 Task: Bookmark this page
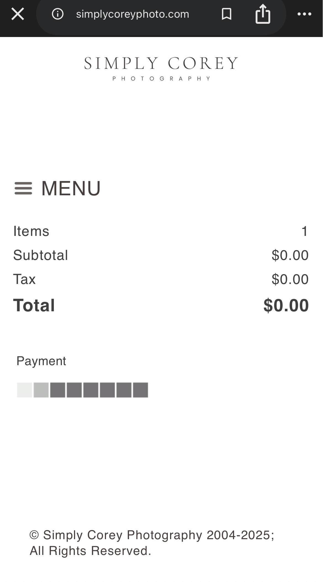tap(226, 14)
